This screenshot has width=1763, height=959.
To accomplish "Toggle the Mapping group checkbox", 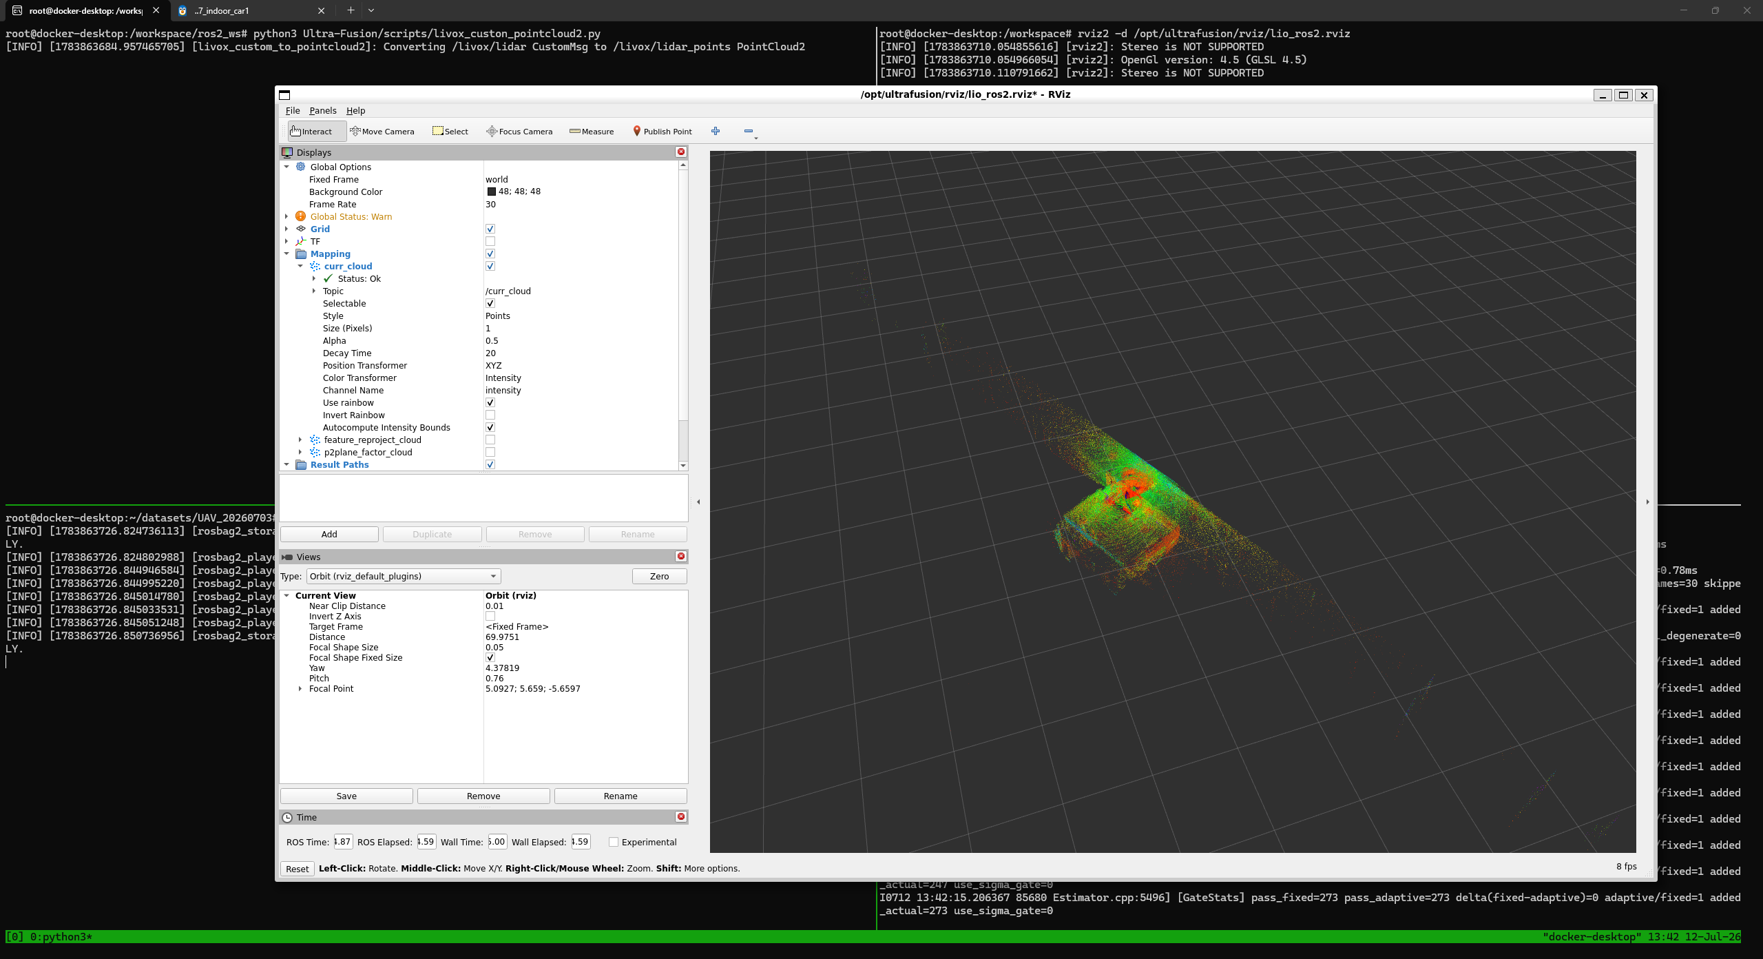I will tap(490, 254).
